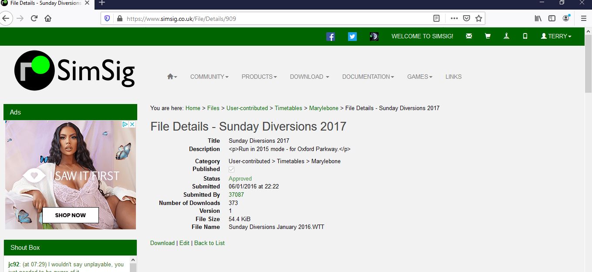Screen dimensions: 592x272
Task: Open the PRODUCTS dropdown menu
Action: click(260, 77)
